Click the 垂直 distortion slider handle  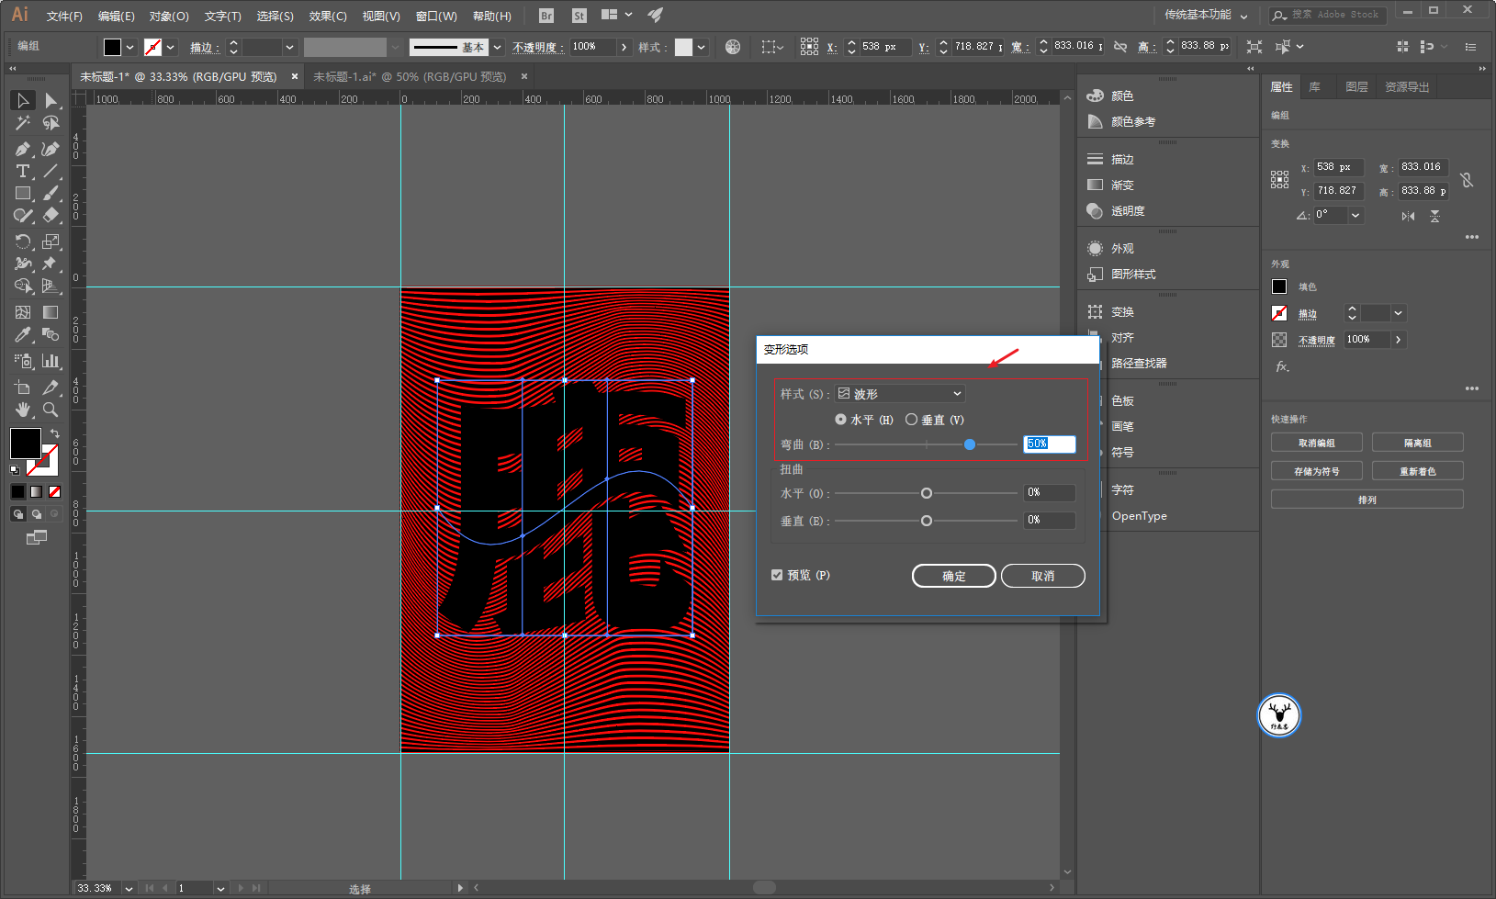coord(927,521)
